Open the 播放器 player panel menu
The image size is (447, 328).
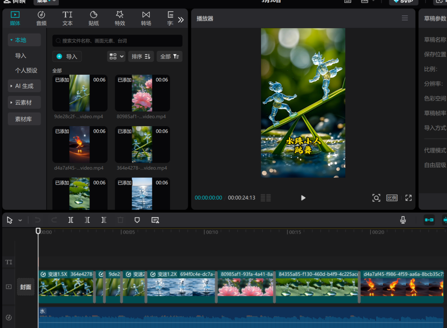[404, 18]
